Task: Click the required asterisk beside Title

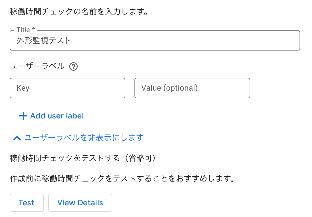Action: coord(33,29)
